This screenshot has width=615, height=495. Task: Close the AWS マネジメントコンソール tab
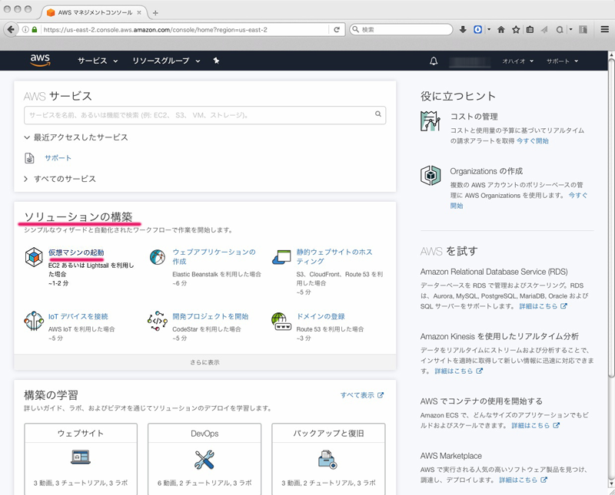139,12
